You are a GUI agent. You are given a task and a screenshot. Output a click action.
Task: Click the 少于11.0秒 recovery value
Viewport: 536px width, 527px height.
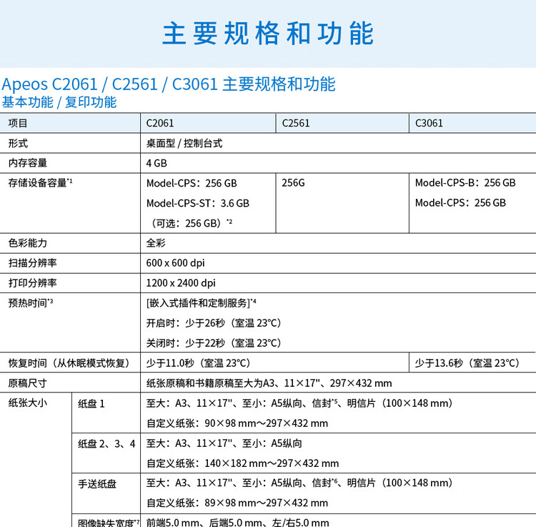click(x=198, y=363)
